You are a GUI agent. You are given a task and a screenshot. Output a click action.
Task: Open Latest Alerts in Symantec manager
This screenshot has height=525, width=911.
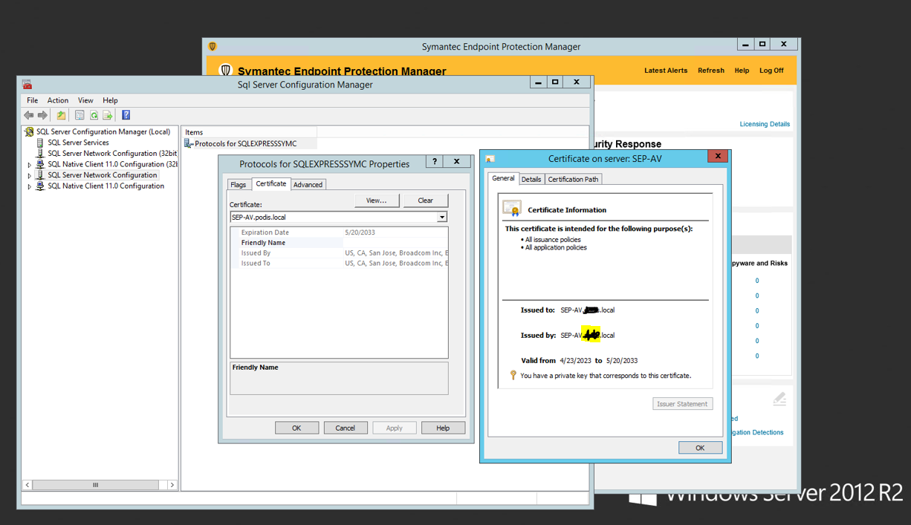pos(666,71)
